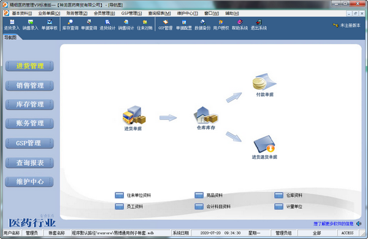Select the 账务管理 sidebar button
This screenshot has width=368, height=239.
click(29, 123)
